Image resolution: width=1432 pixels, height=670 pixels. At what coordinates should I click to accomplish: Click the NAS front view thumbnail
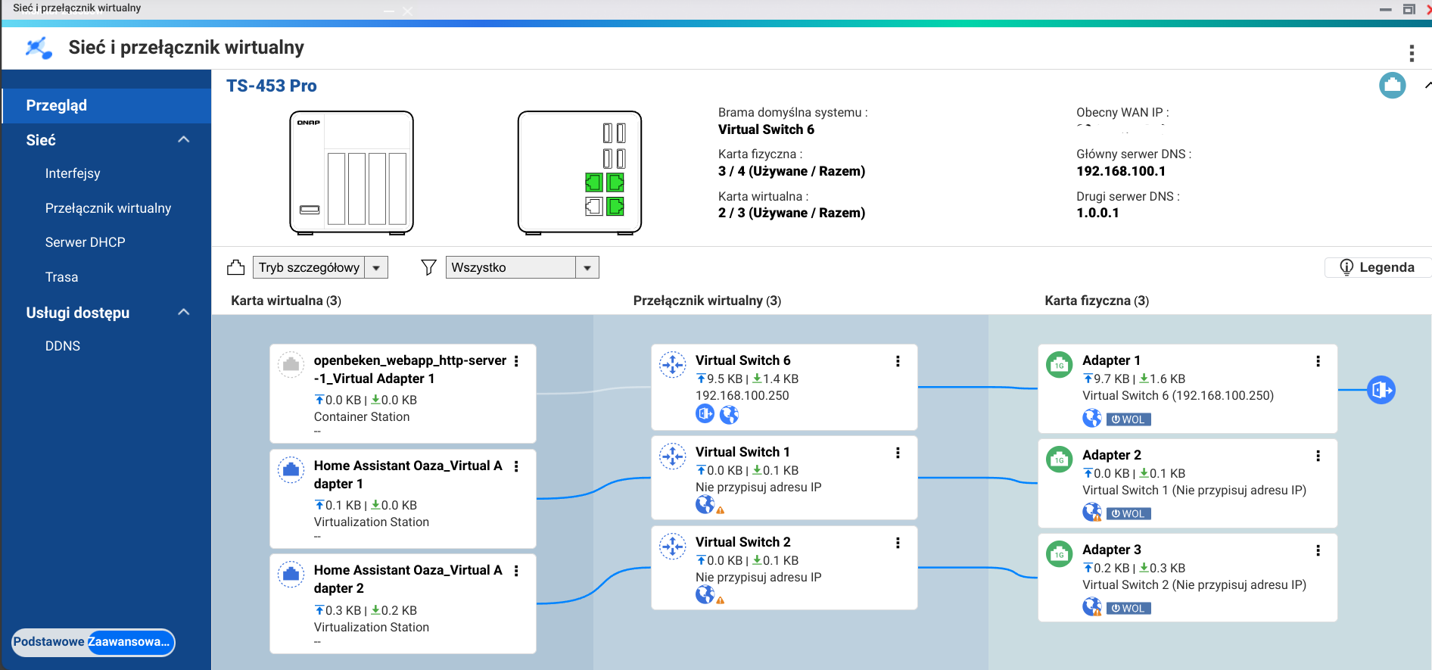[x=352, y=173]
